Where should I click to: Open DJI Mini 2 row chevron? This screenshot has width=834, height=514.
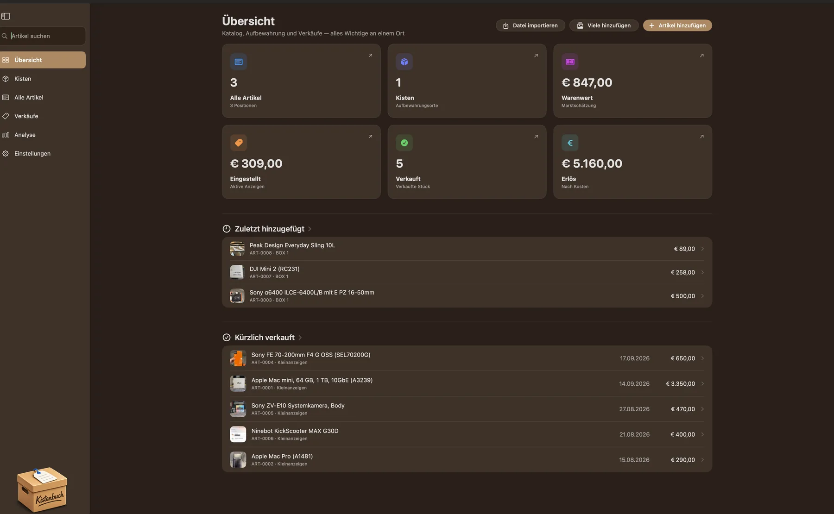pos(702,272)
